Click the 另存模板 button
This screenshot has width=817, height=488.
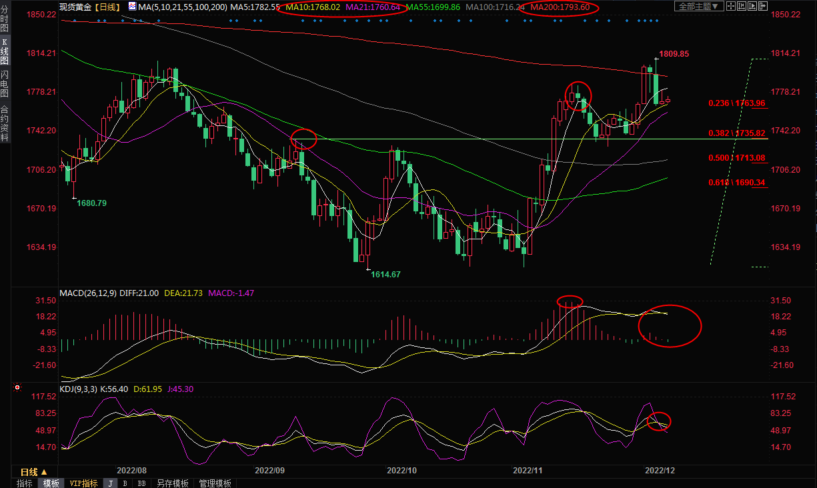tap(172, 483)
